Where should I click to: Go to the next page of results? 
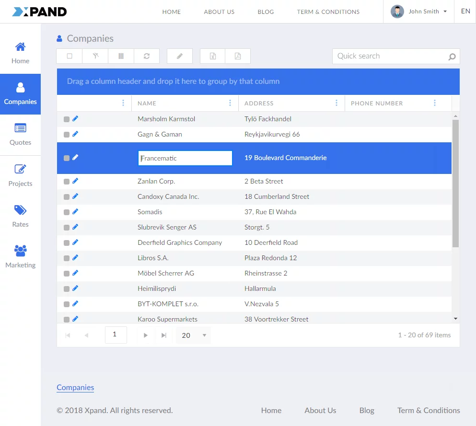[x=146, y=335]
